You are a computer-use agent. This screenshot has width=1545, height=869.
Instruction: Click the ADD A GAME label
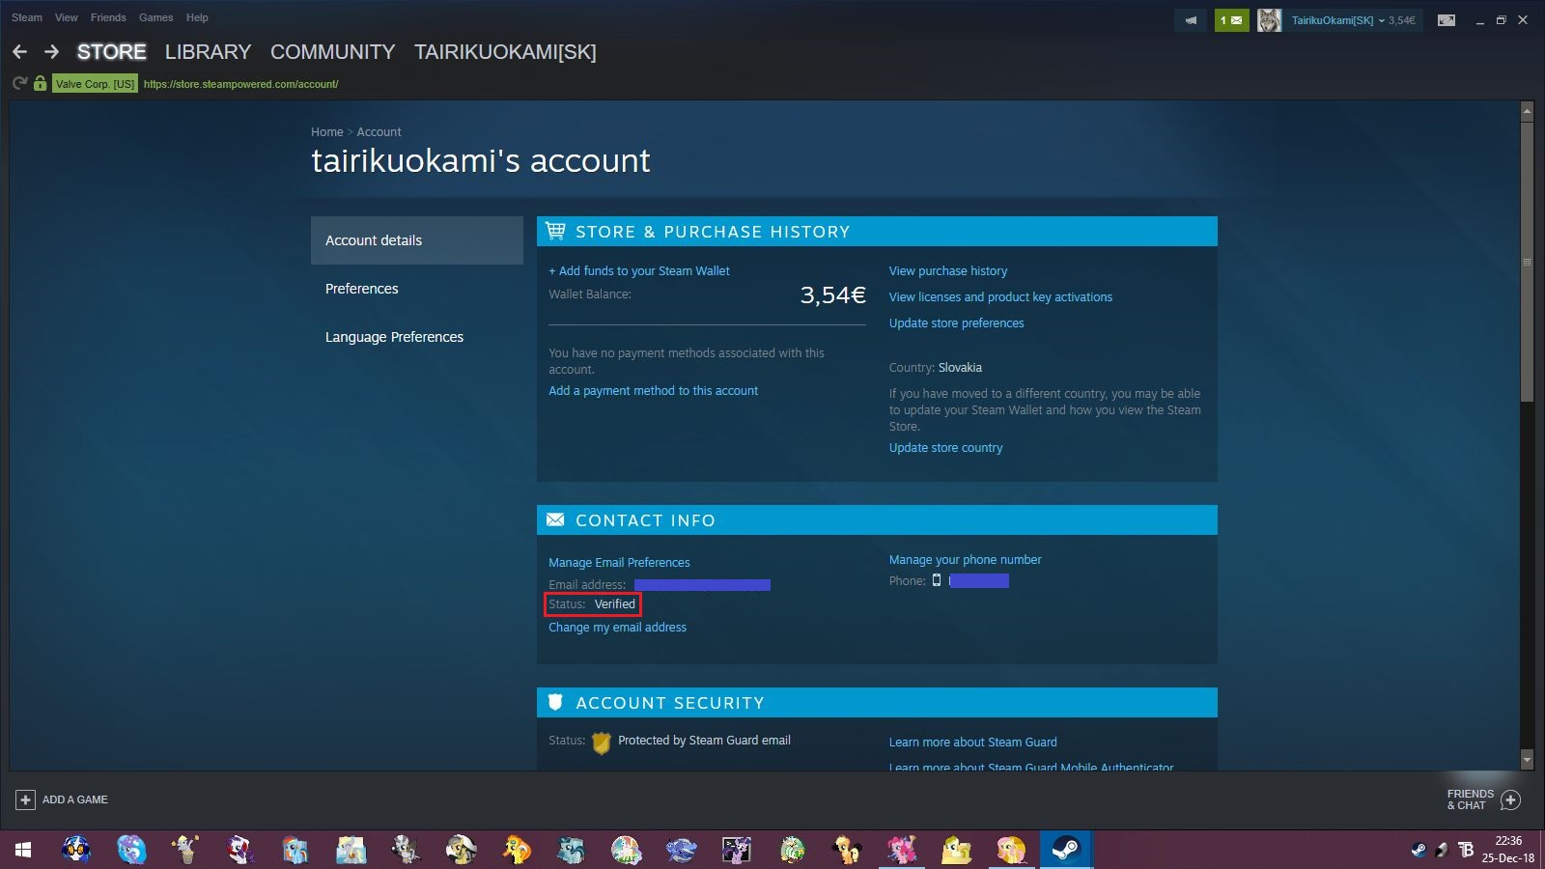[75, 799]
